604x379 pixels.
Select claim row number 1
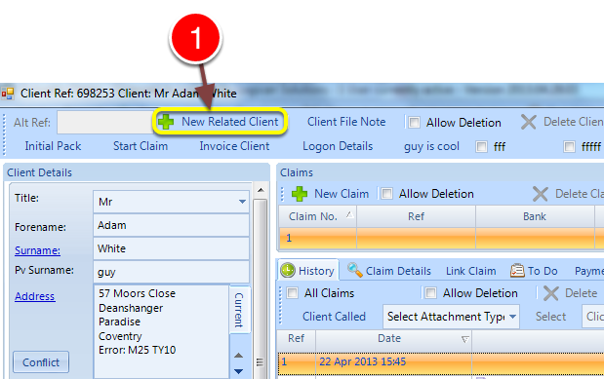click(x=441, y=238)
